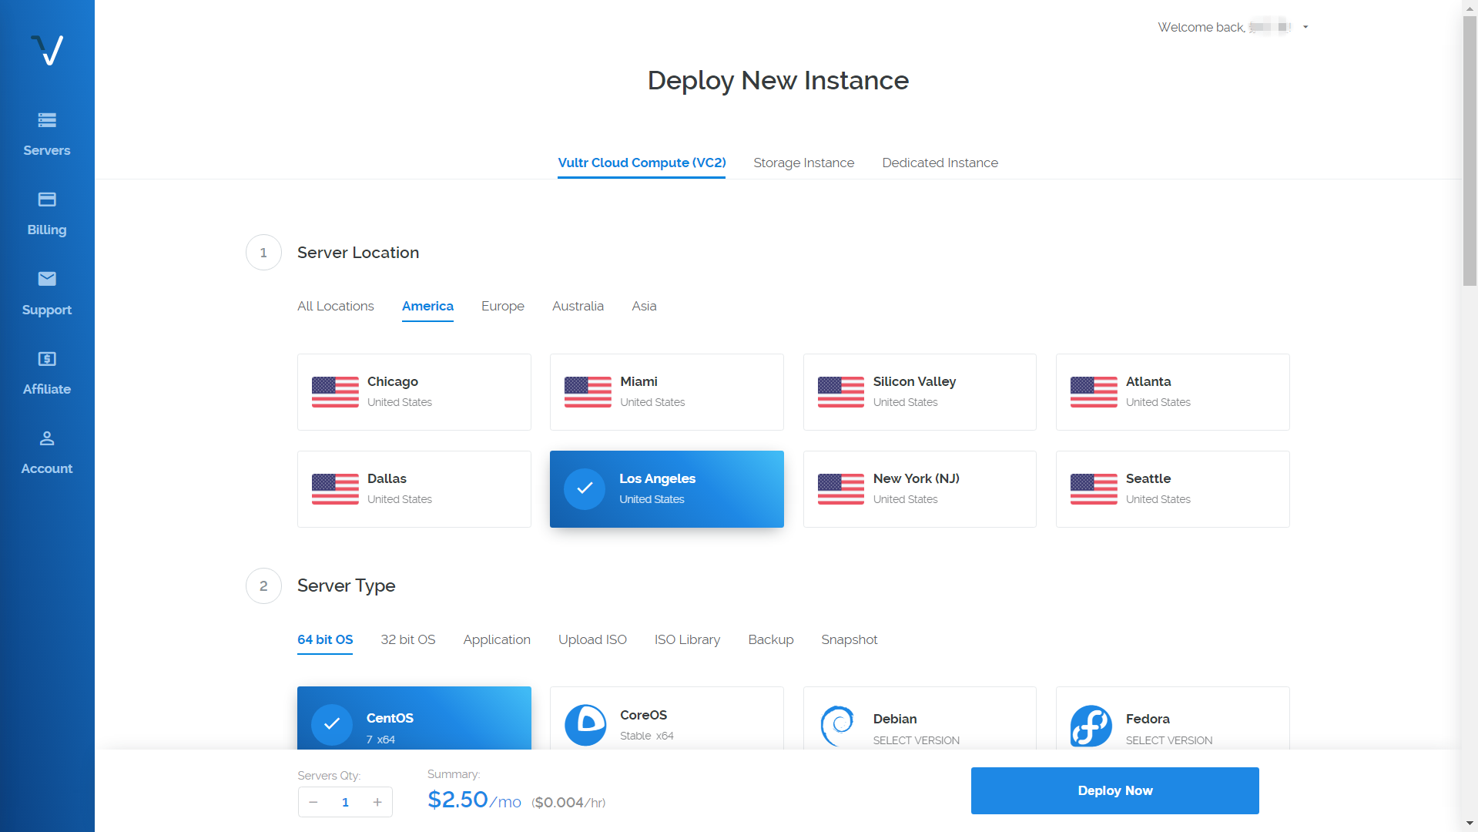The image size is (1478, 832).
Task: Click the Los Angeles checkmark icon
Action: click(585, 489)
